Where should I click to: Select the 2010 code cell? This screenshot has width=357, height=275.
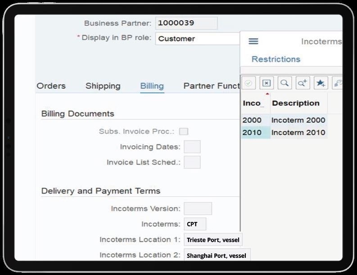click(x=255, y=132)
